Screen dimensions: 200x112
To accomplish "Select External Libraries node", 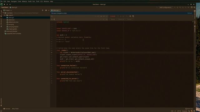I will pyautogui.click(x=12, y=31).
